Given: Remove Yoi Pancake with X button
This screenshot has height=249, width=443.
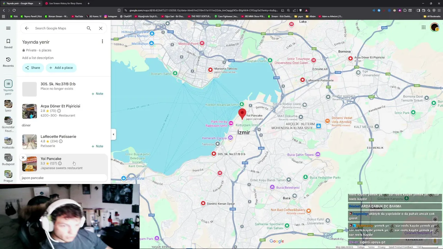Looking at the screenshot, I should pos(23,158).
